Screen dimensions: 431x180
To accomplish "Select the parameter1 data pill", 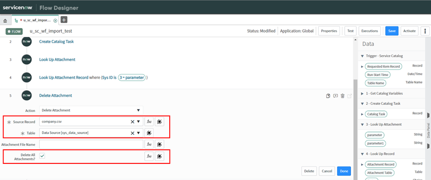I will tap(376, 143).
